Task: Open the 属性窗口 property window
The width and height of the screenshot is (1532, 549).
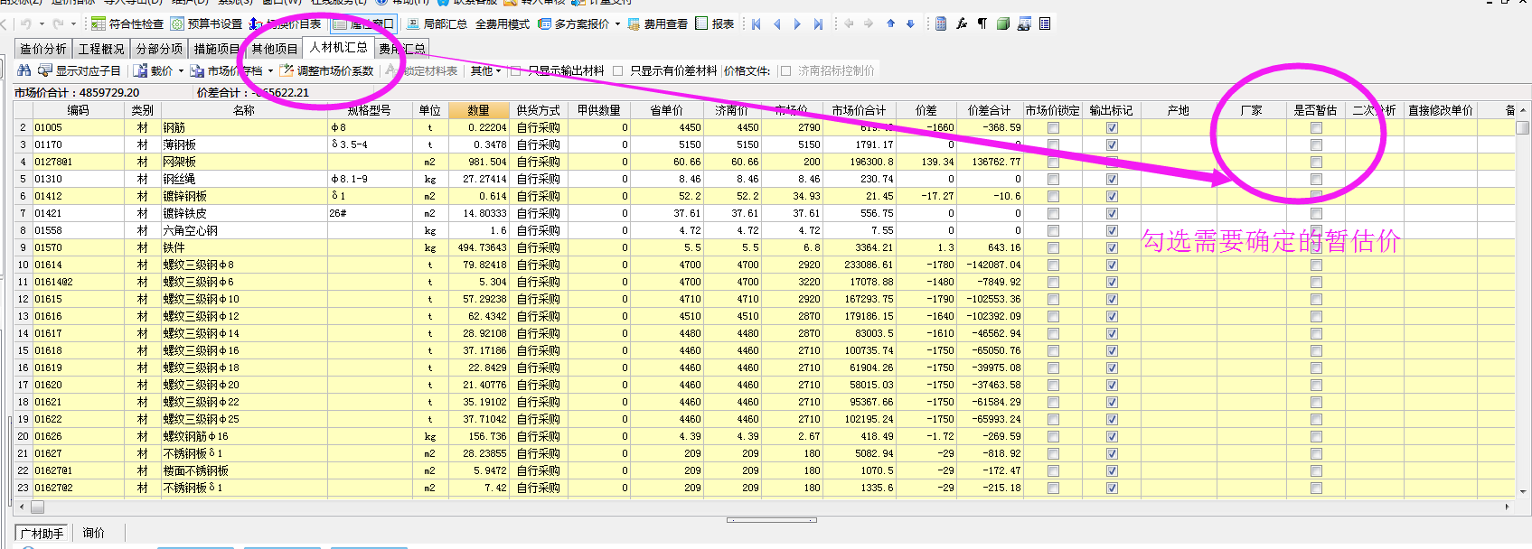Action: pyautogui.click(x=364, y=23)
